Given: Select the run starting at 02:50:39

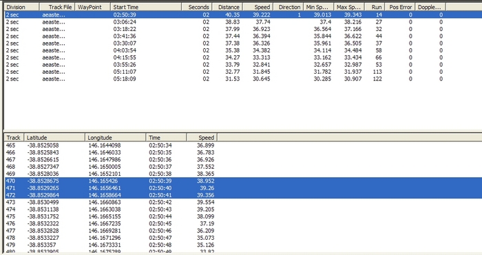Looking at the screenshot, I should pos(243,14).
